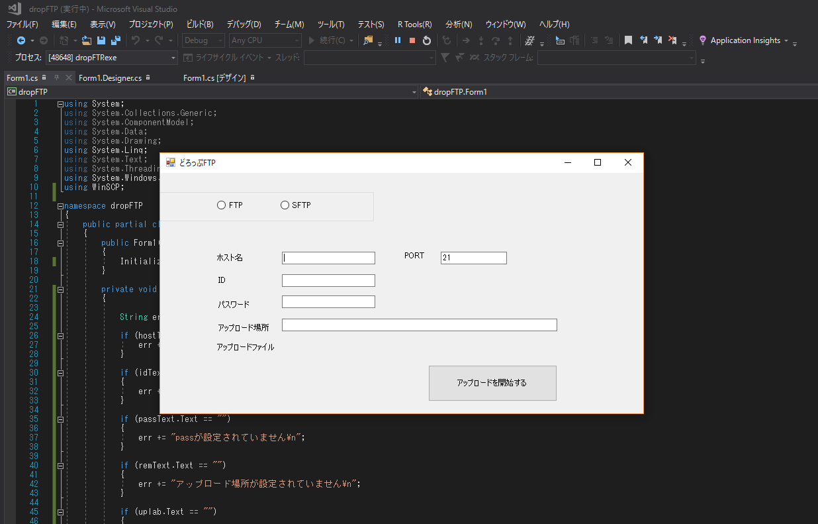The height and width of the screenshot is (524, 818).
Task: Click the Show Next Statement arrow icon
Action: (466, 40)
